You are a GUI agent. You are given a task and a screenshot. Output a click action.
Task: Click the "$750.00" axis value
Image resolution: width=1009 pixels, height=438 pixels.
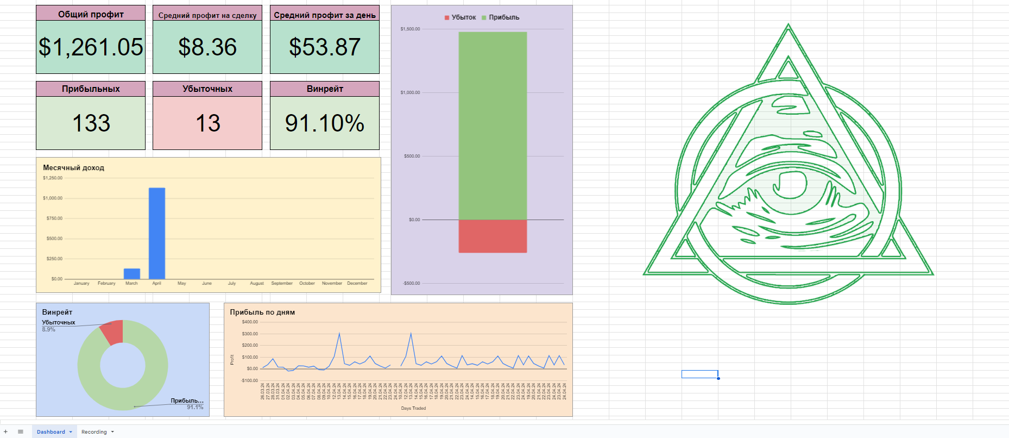[55, 218]
